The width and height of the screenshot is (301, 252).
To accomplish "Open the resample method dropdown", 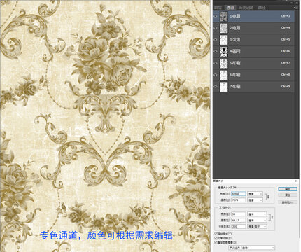I will pyautogui.click(x=251, y=248).
